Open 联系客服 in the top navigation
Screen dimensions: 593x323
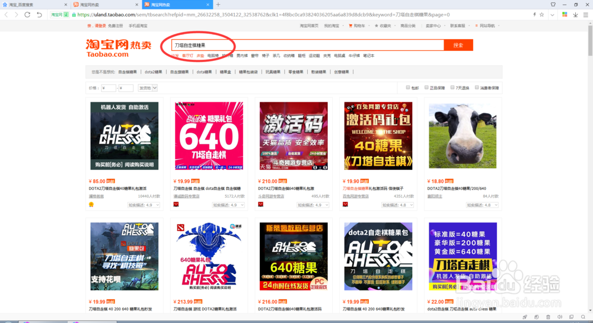(458, 25)
